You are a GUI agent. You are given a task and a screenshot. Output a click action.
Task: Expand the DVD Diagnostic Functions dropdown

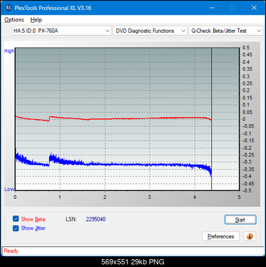(x=150, y=30)
